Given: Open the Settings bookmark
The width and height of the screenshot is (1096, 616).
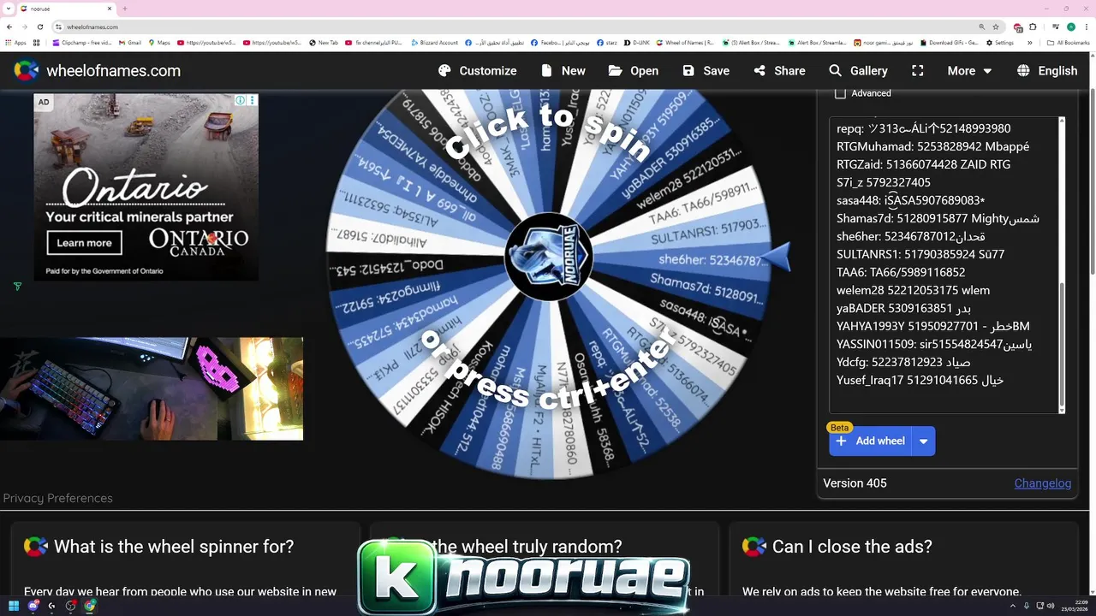Looking at the screenshot, I should tap(1000, 42).
